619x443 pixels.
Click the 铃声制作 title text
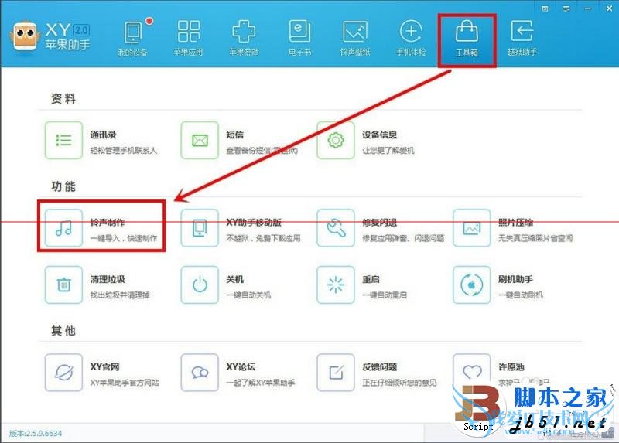click(108, 223)
